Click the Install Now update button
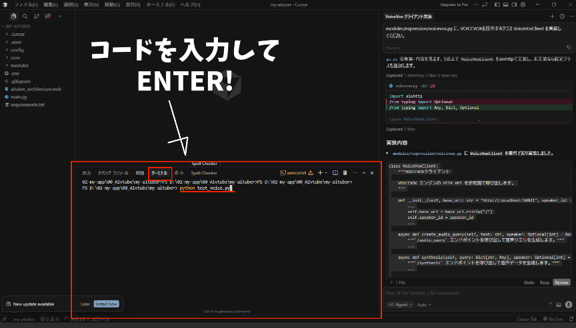This screenshot has height=328, width=576. tap(106, 304)
